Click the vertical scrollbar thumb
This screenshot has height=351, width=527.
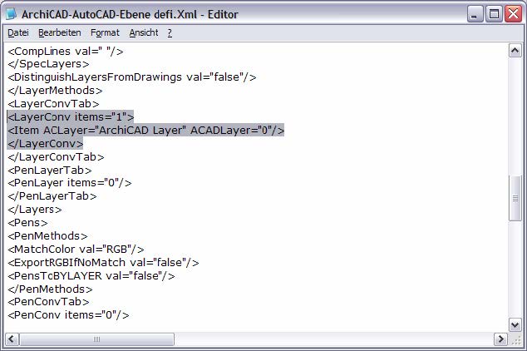click(x=515, y=198)
